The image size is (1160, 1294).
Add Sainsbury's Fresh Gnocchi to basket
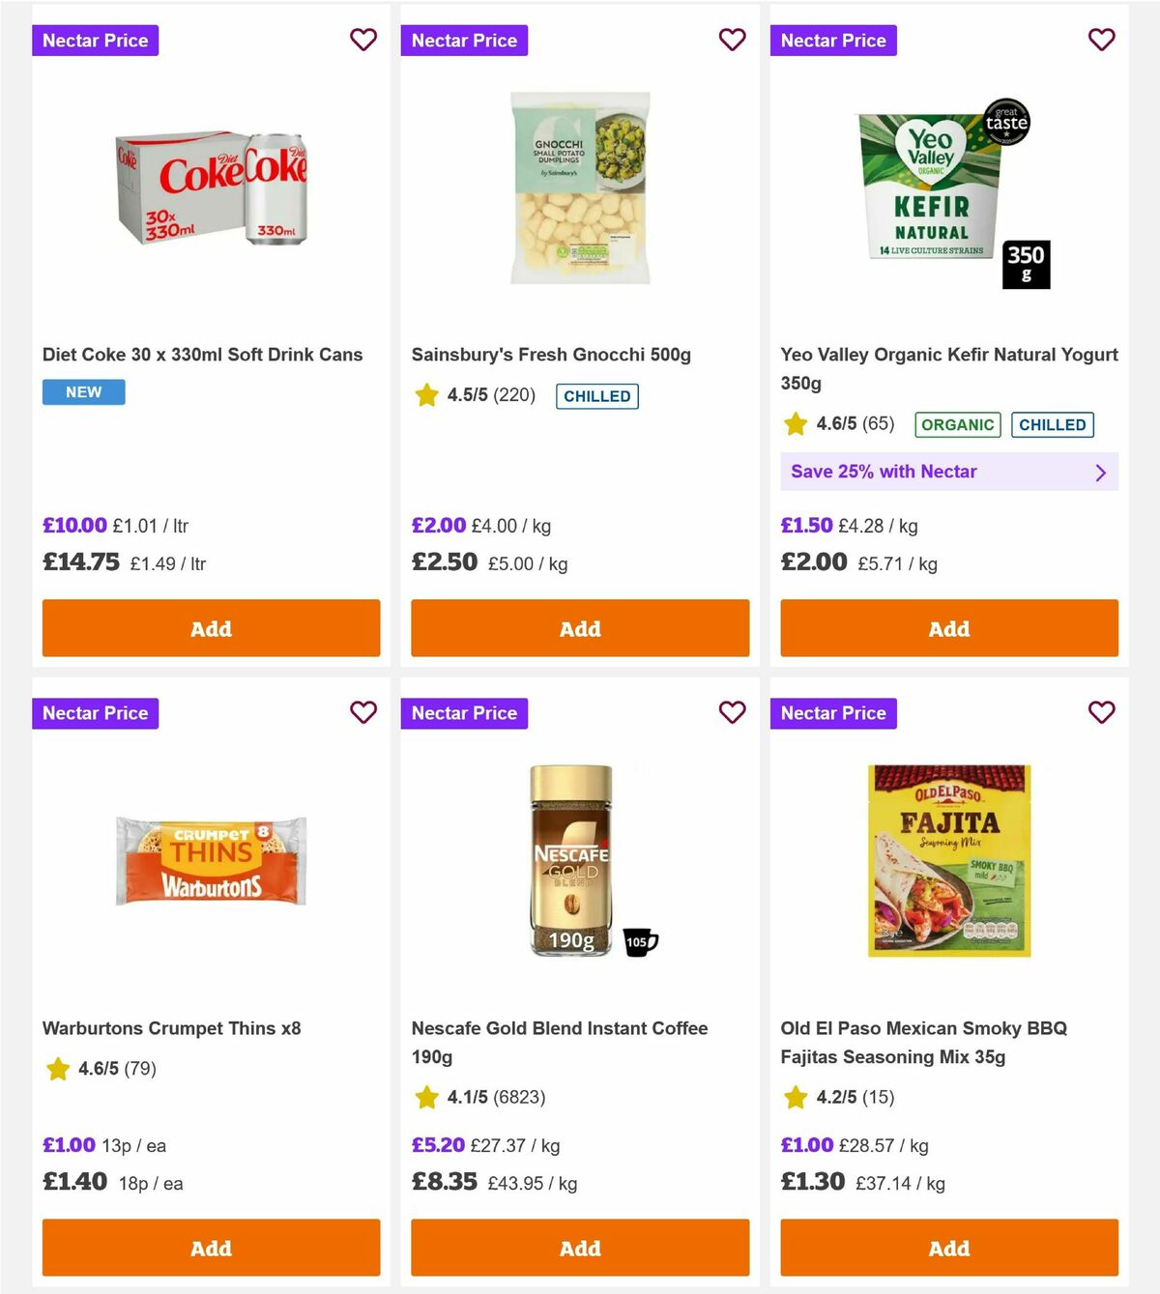580,628
